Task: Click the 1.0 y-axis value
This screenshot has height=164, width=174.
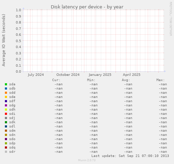Action: click(x=19, y=10)
